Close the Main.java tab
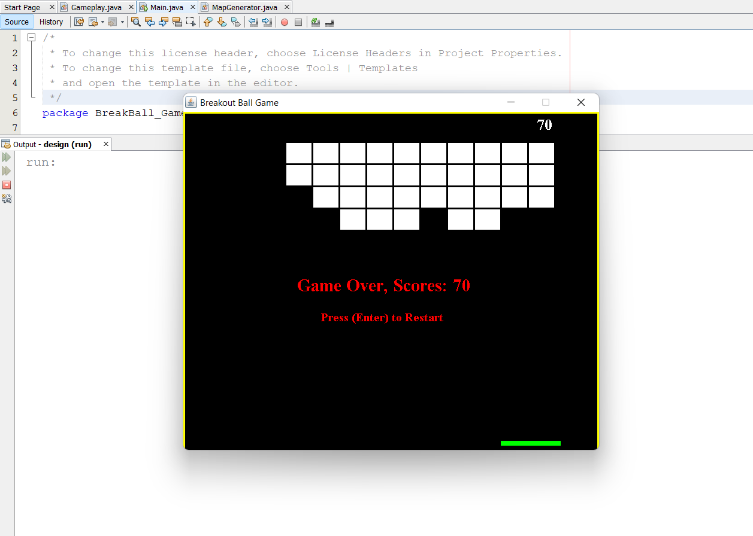This screenshot has width=753, height=536. (x=192, y=7)
